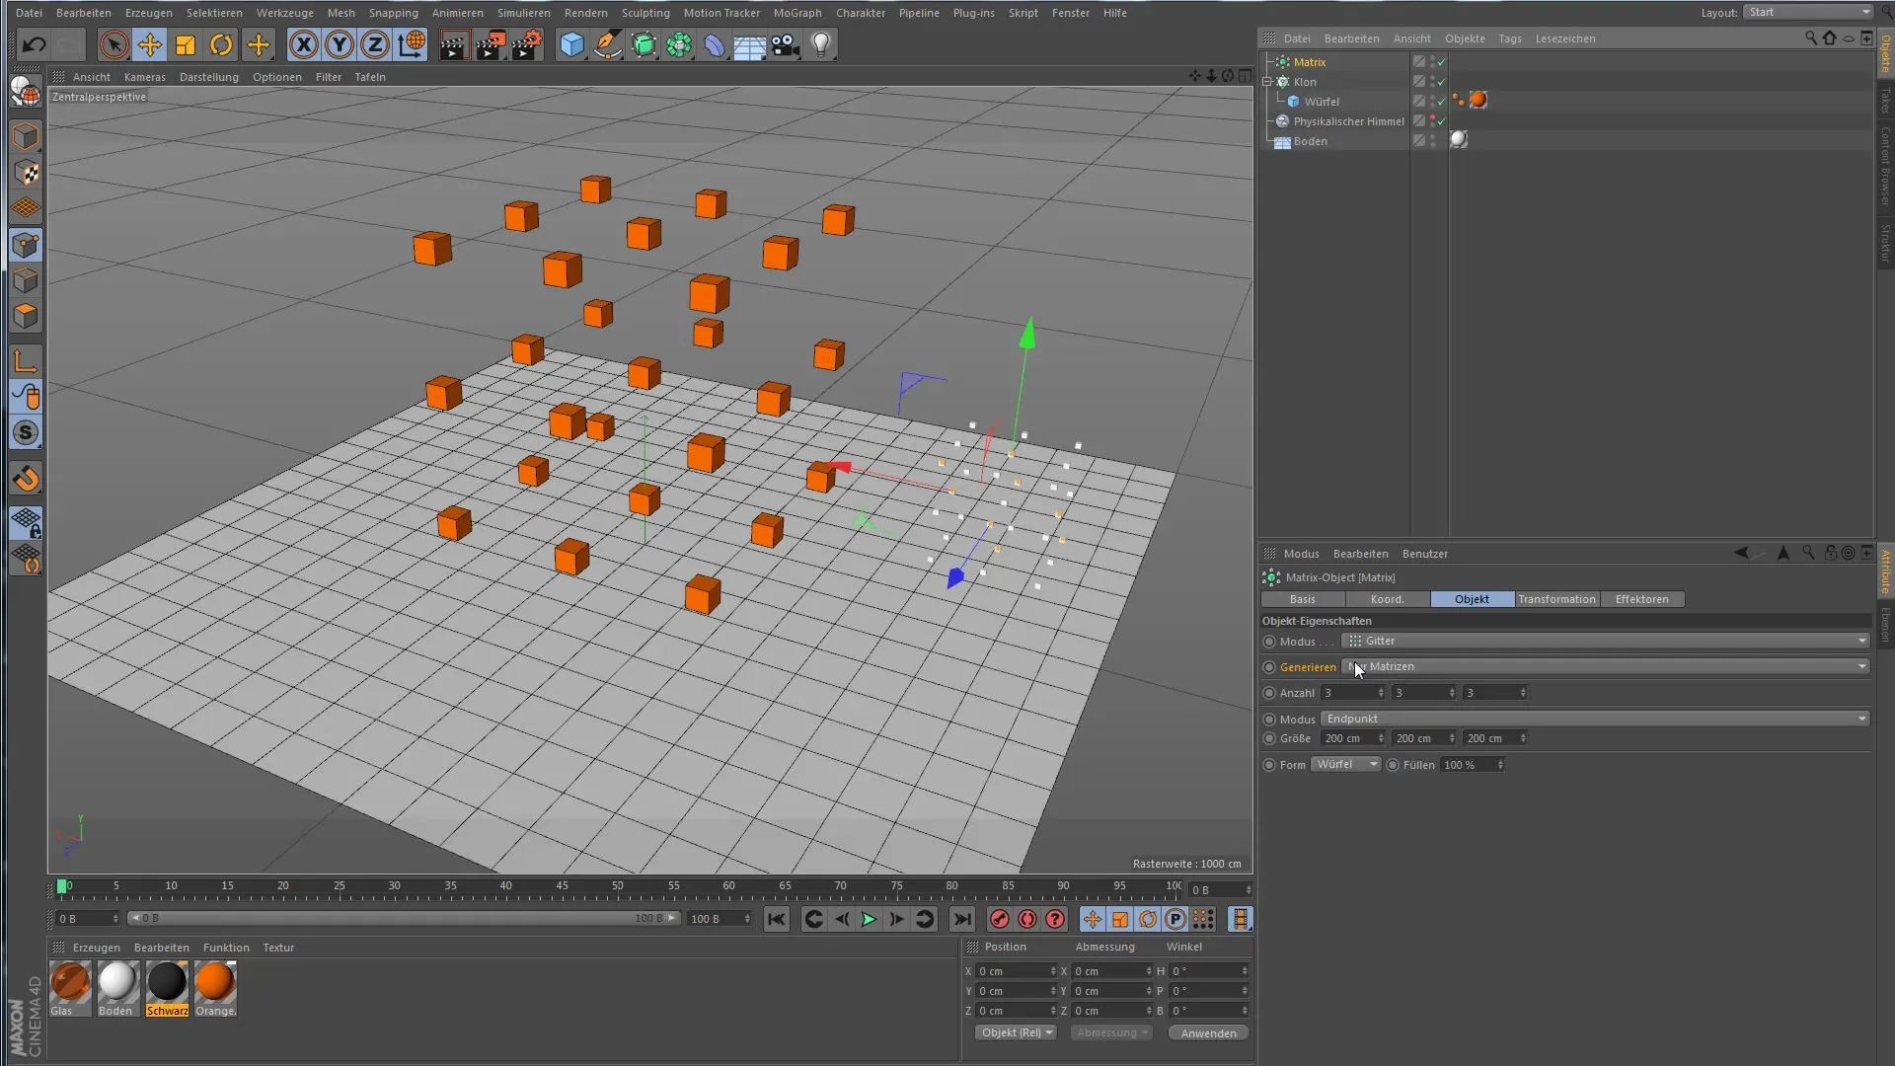Toggle the X axis lock icon
1895x1066 pixels.
[x=304, y=44]
